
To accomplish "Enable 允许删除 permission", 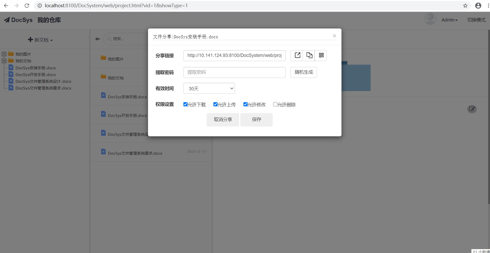I will click(275, 104).
